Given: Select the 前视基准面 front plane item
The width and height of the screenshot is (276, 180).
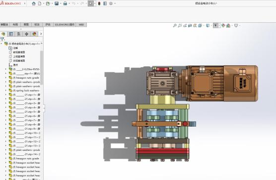Looking at the screenshot, I should pos(17,52).
